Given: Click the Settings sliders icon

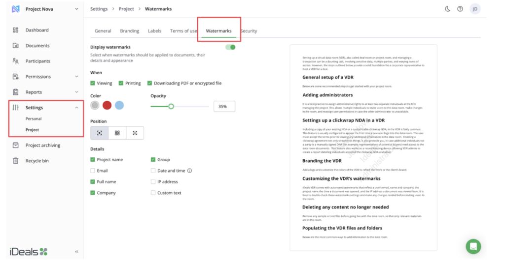Looking at the screenshot, I should (15, 107).
